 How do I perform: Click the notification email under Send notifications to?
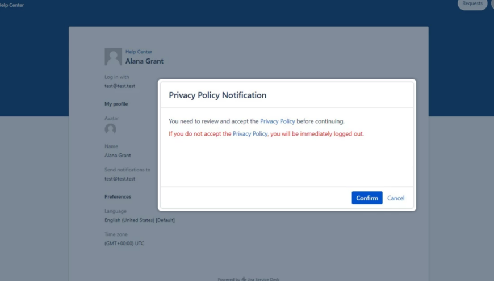point(120,179)
